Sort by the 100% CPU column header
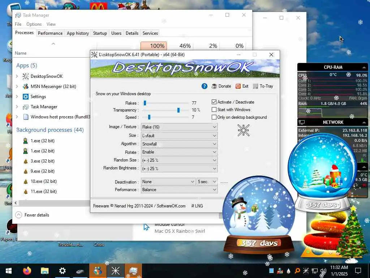This screenshot has width=370, height=278. pyautogui.click(x=154, y=46)
